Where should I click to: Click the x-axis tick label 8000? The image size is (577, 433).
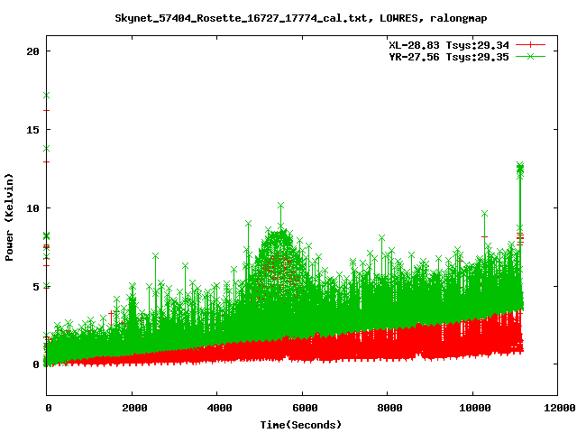tap(389, 408)
